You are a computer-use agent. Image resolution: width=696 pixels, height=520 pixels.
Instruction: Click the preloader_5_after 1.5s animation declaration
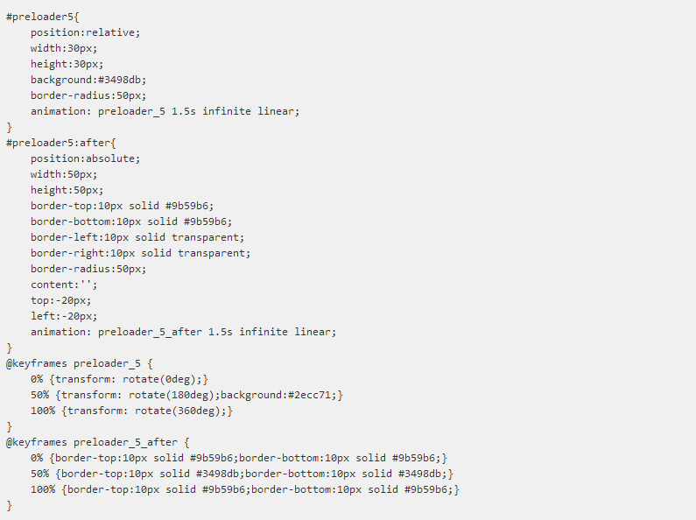(x=183, y=332)
